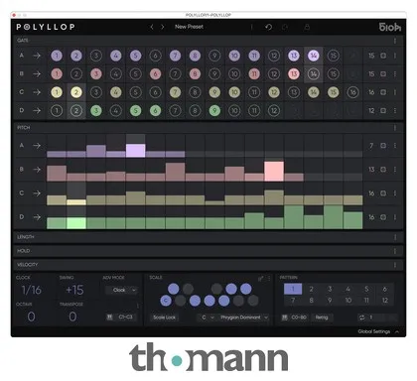Change direction arrow of Gate lane A
Screen dimensions: 417x381
[37, 56]
